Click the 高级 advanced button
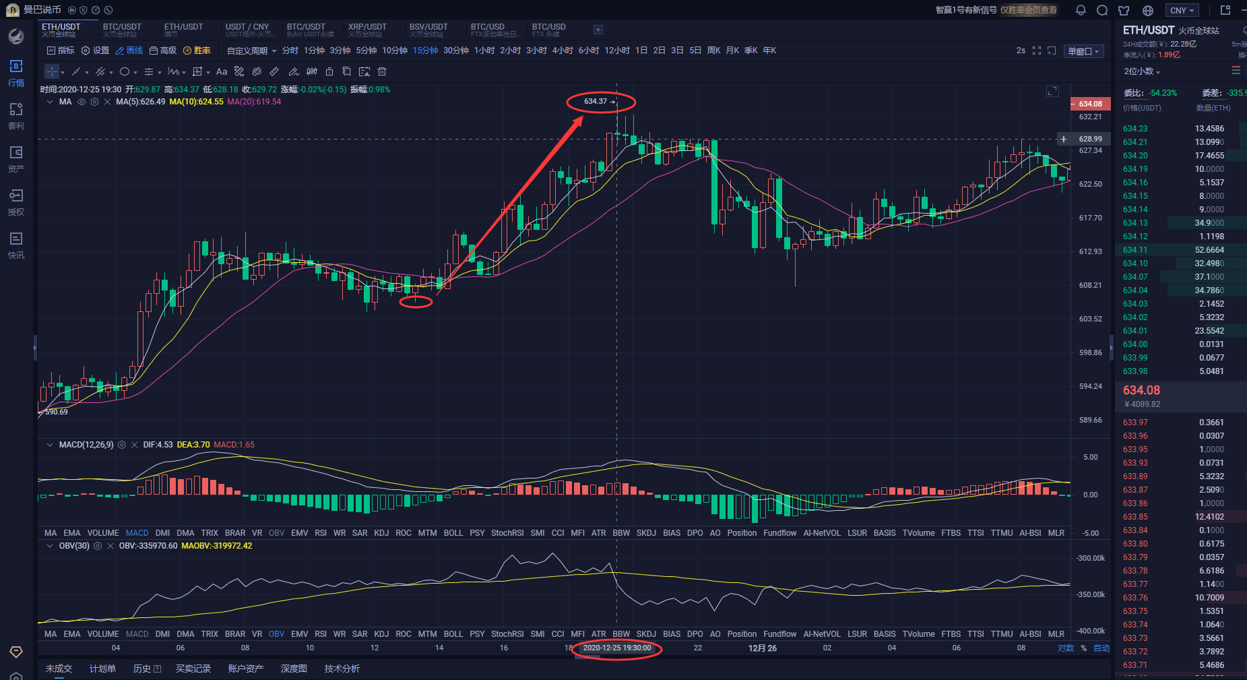 162,51
